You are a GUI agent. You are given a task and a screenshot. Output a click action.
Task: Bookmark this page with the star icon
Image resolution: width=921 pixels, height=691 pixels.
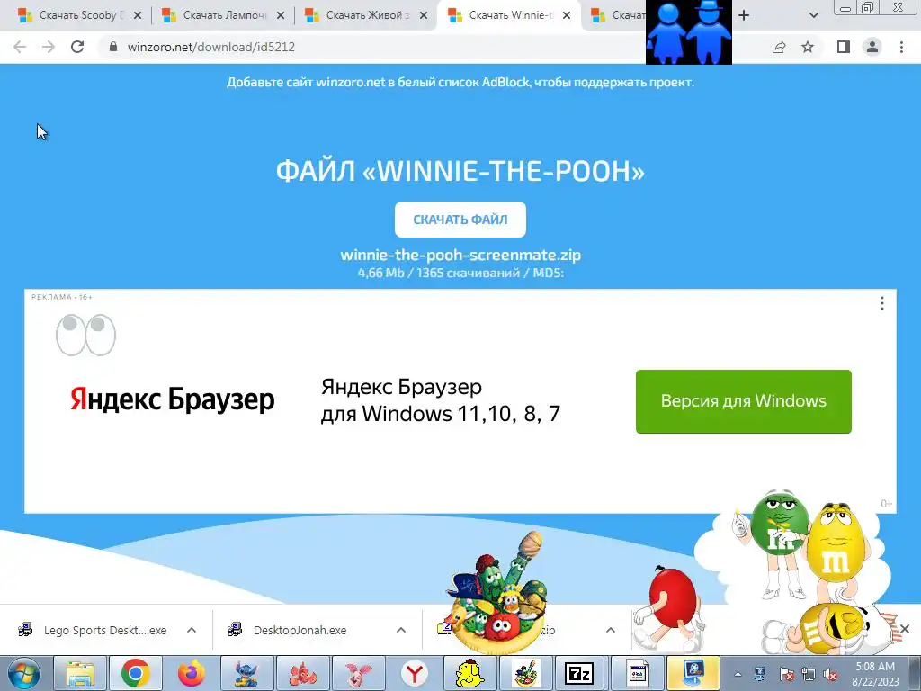[x=808, y=47]
